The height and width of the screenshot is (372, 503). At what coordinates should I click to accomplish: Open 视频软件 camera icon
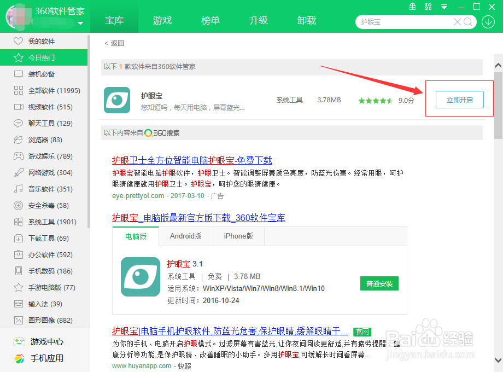[18, 107]
